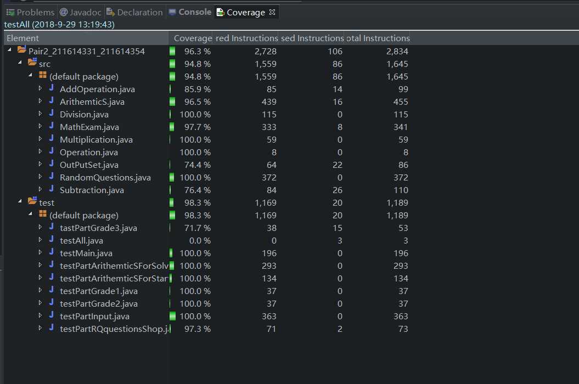Viewport: 579px width, 384px height.
Task: Expand RandomQuestions.java node
Action: 40,177
